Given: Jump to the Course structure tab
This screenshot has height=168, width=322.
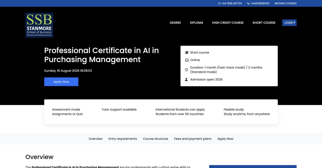Looking at the screenshot, I should click(x=155, y=139).
